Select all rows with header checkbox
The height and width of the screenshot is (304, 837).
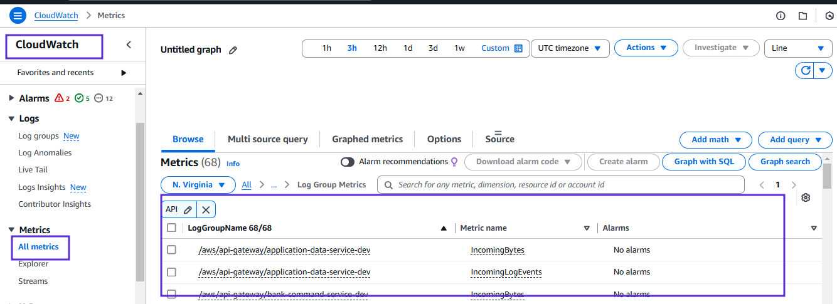coord(171,228)
